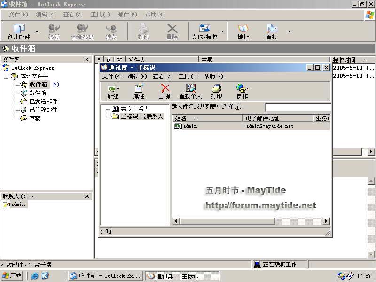
Task: Collapse the 本地文件夹 tree node
Action: (6, 76)
